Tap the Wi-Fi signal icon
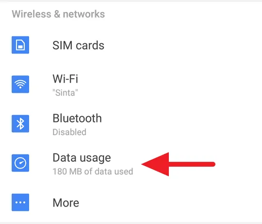 [x=20, y=85]
